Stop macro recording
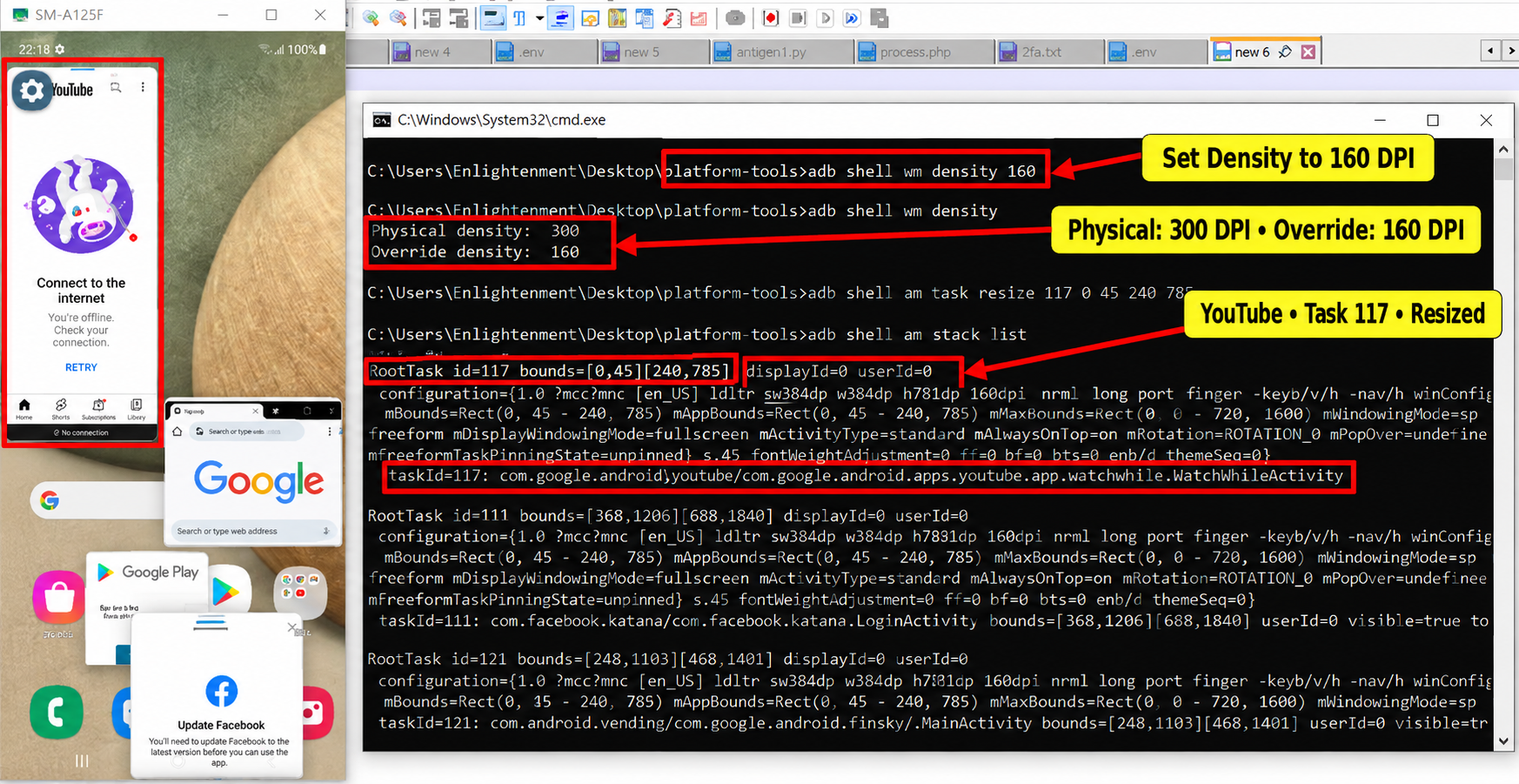 [x=798, y=17]
